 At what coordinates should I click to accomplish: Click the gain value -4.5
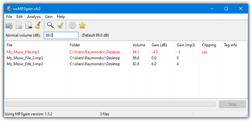point(155,52)
